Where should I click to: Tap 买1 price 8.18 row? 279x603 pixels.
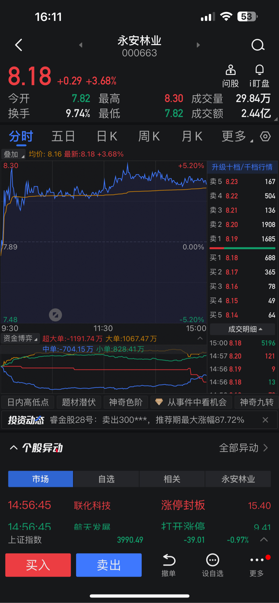pyautogui.click(x=242, y=258)
